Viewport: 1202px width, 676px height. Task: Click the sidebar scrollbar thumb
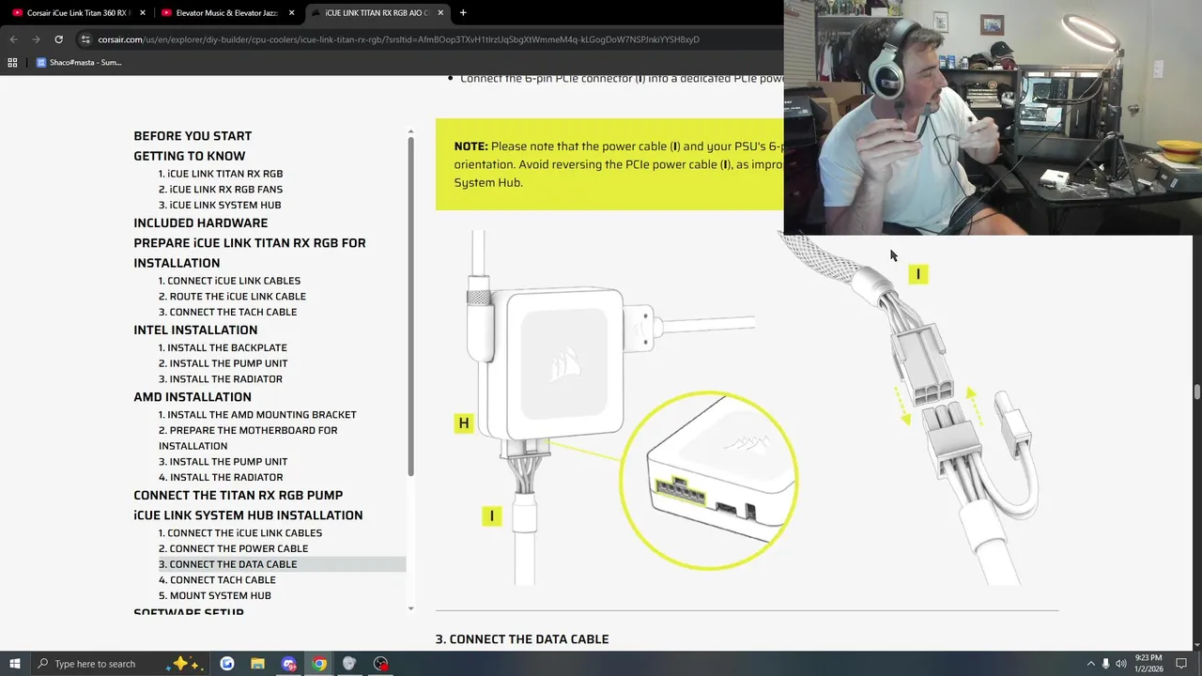(410, 306)
